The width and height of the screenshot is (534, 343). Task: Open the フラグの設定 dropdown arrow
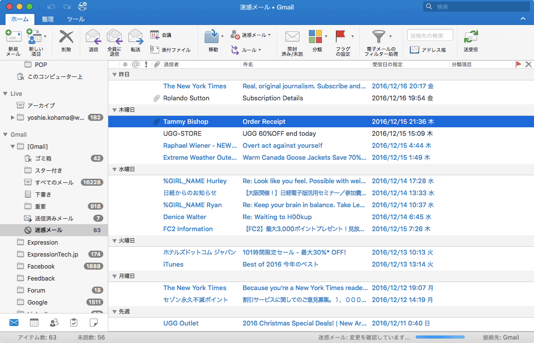[x=352, y=36]
